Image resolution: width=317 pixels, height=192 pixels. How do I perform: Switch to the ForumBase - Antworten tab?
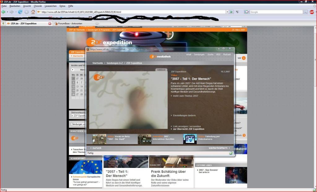click(x=77, y=23)
